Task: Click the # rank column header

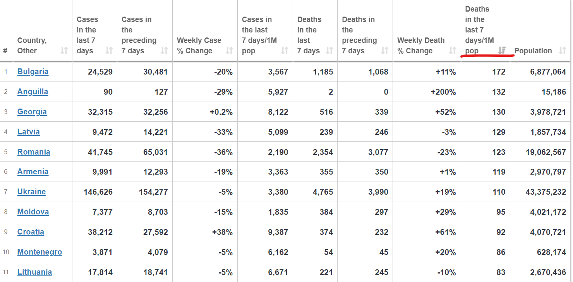Action: (5, 51)
